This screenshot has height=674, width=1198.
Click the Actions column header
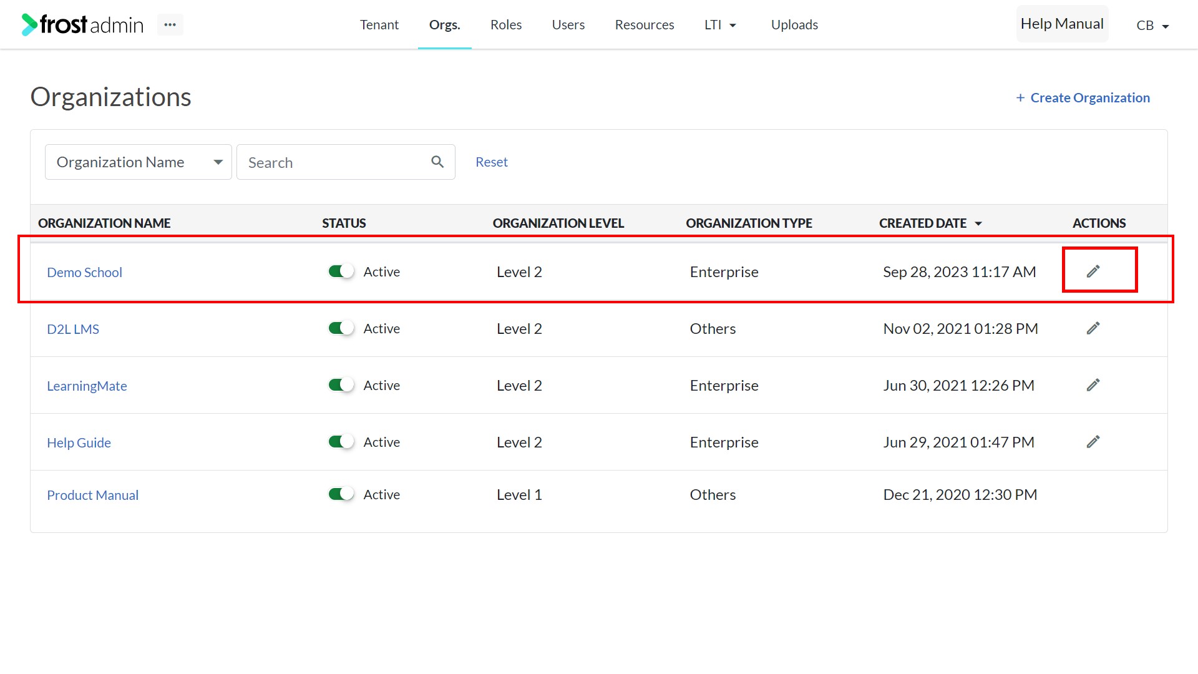(x=1099, y=223)
